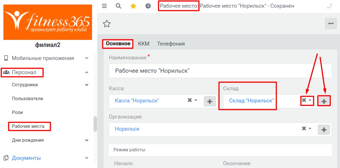Open favorites with the yellow star icon

133,6
